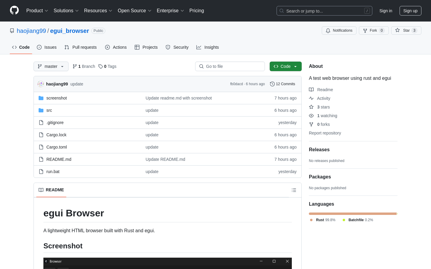Click the Batchfile 0.2% language link
Screen dimensions: 431x269
pos(358,220)
